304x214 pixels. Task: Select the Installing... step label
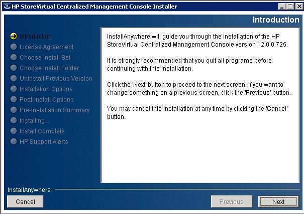coord(34,121)
